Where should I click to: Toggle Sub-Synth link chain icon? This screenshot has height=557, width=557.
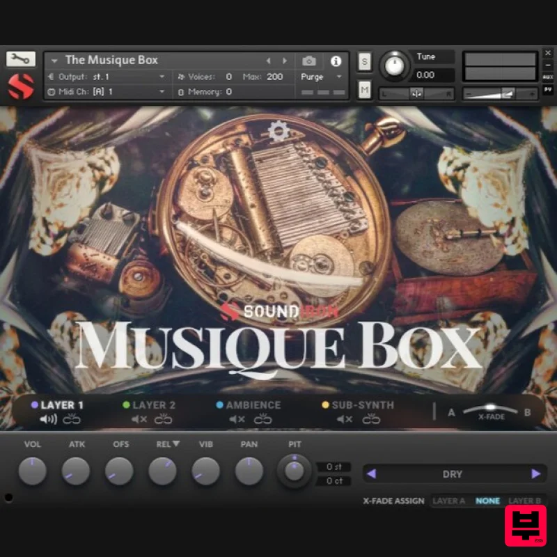click(x=371, y=419)
